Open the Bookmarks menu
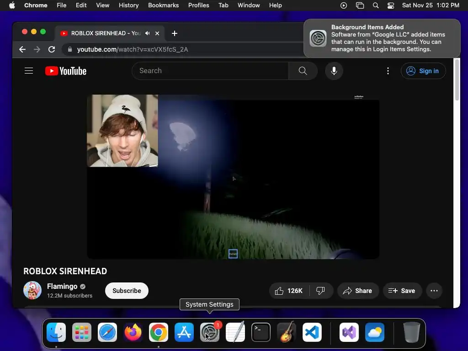This screenshot has width=468, height=351. tap(163, 5)
